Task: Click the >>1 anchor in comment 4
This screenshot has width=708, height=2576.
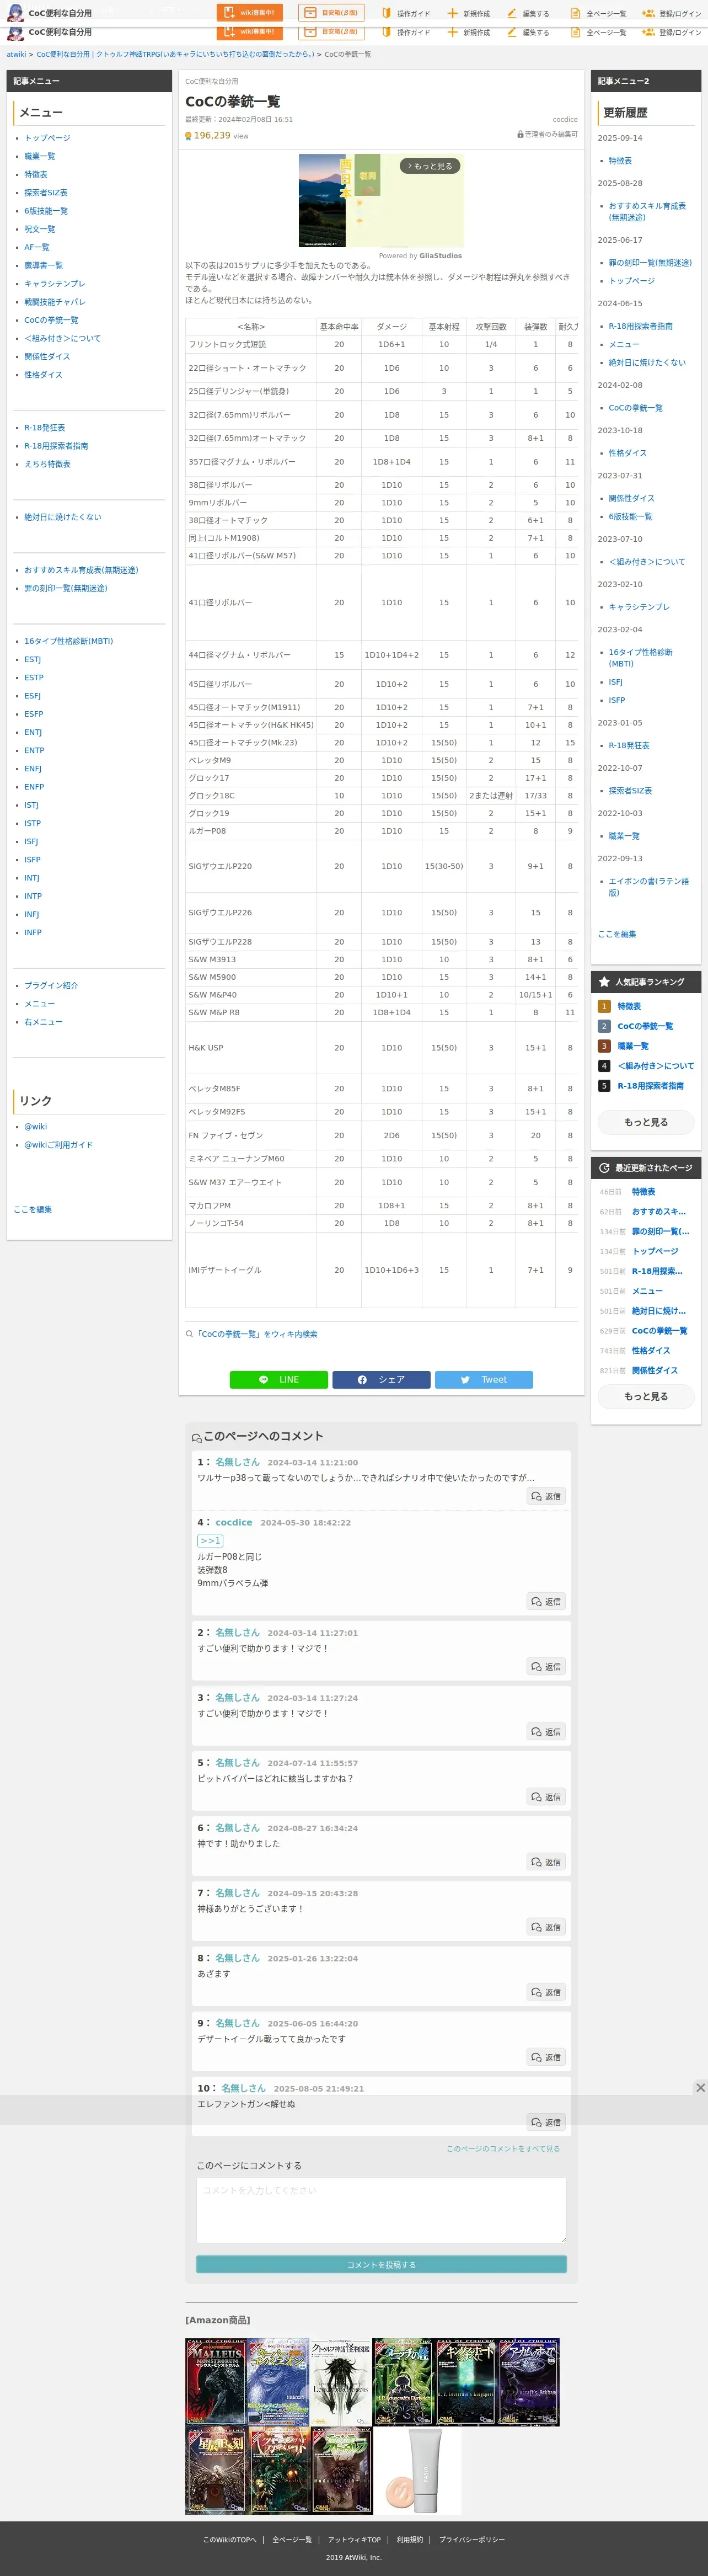Action: pyautogui.click(x=210, y=1541)
